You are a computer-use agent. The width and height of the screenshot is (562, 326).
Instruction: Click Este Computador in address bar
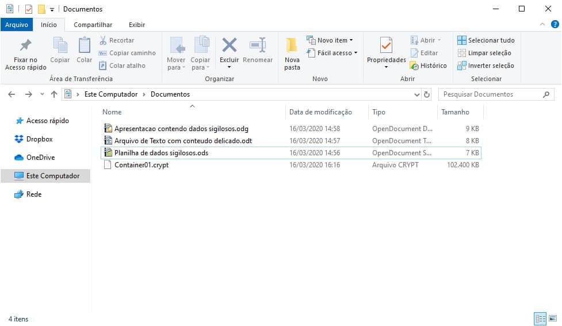pos(111,94)
